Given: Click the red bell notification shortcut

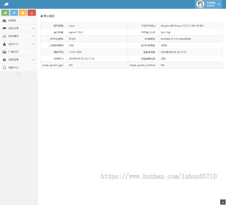Looking at the screenshot, I should 32,13.
